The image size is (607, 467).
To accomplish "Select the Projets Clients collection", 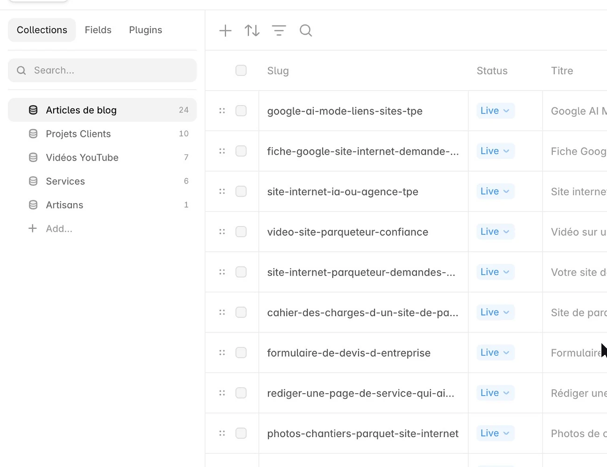I will [x=102, y=134].
